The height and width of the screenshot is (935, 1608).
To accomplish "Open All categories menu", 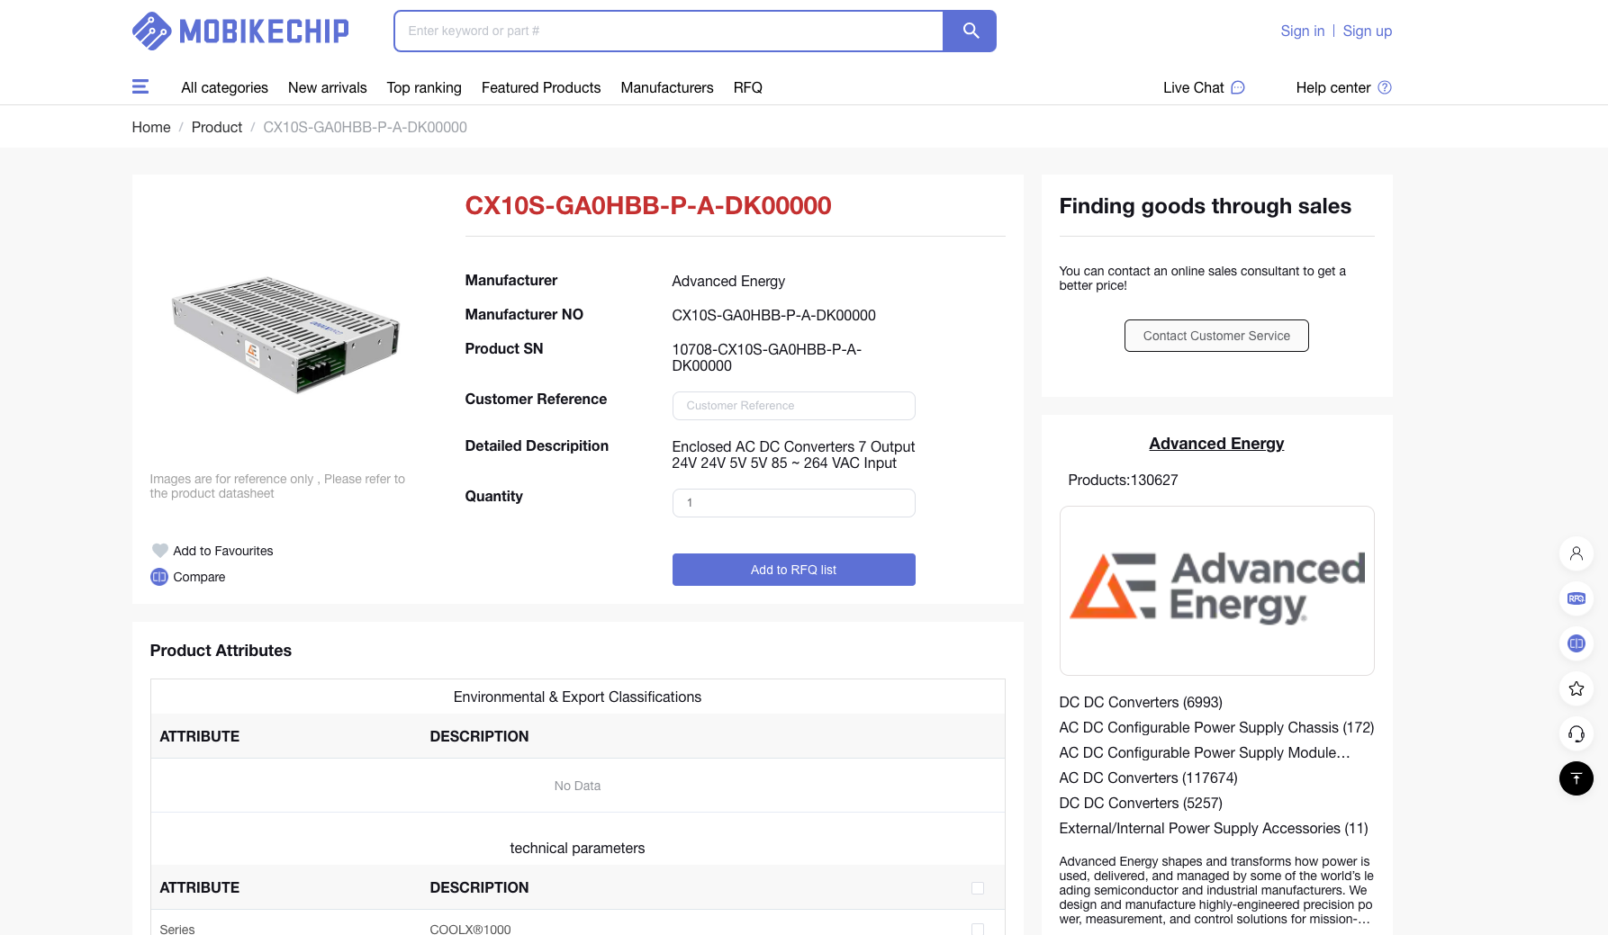I will coord(224,87).
